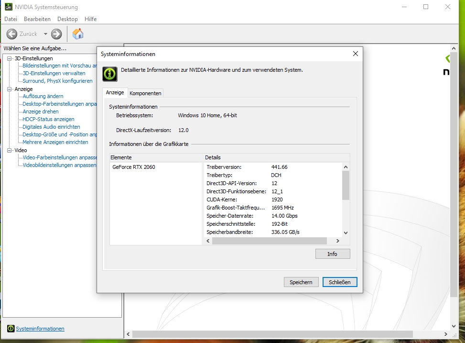Click NVIDIA Systemsteuerung title bar icon
The width and height of the screenshot is (465, 343).
click(x=9, y=7)
